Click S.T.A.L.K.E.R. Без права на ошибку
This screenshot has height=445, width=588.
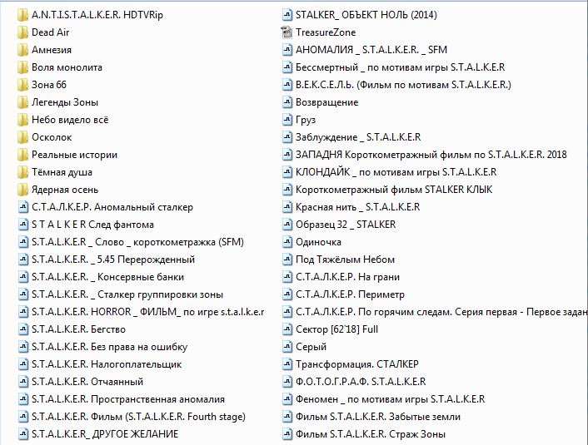click(x=109, y=347)
